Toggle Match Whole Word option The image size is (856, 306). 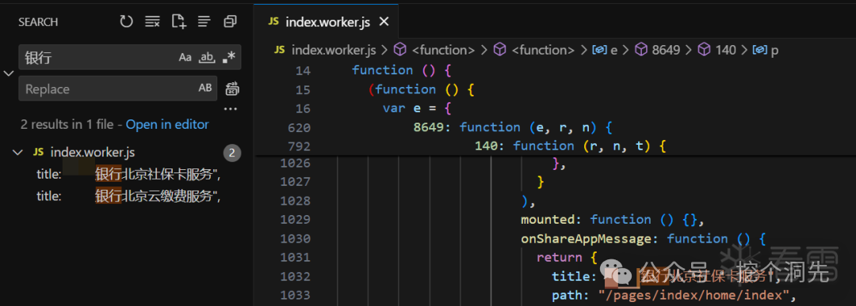click(x=207, y=57)
